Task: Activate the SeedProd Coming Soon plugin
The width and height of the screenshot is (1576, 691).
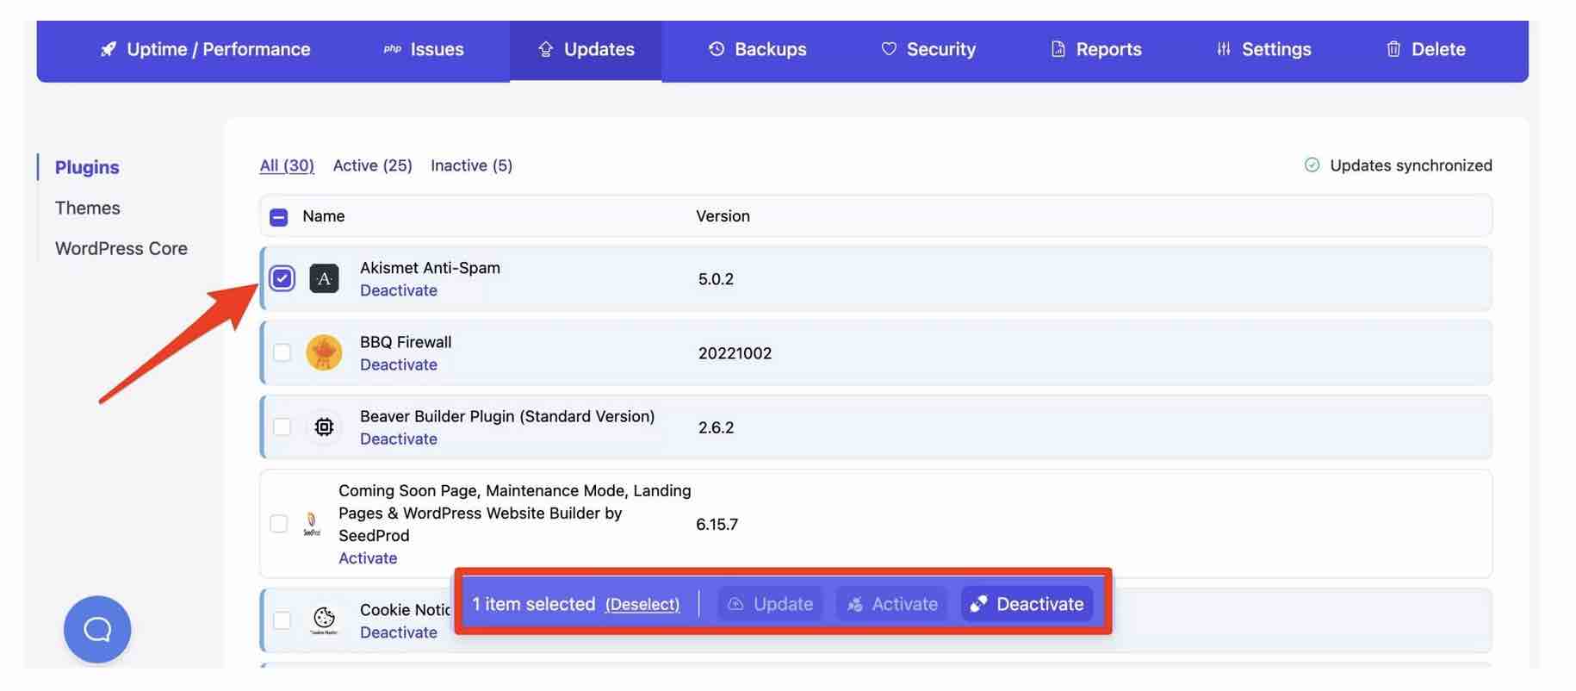Action: pos(368,558)
